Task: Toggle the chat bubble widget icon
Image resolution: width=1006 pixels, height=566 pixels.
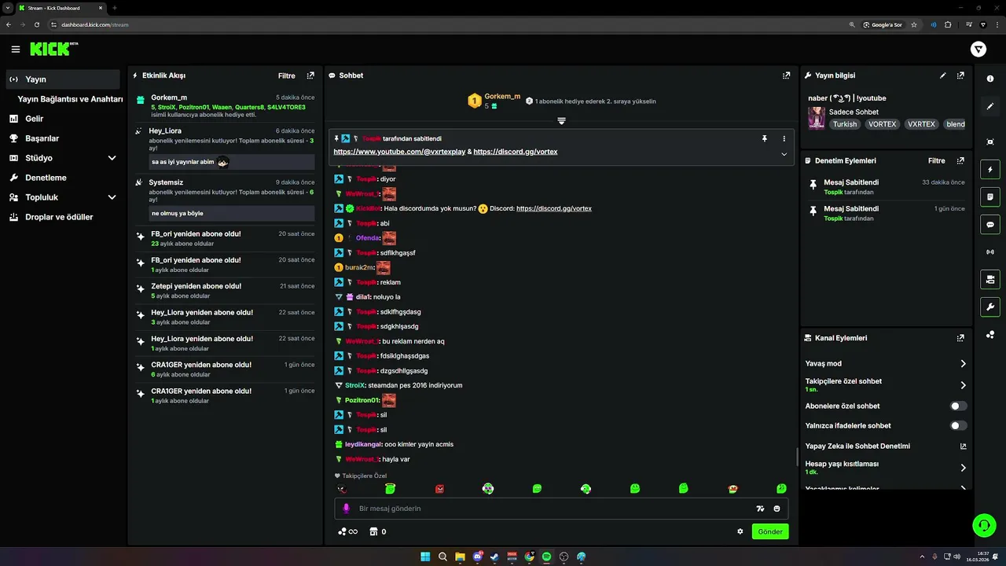Action: click(990, 224)
